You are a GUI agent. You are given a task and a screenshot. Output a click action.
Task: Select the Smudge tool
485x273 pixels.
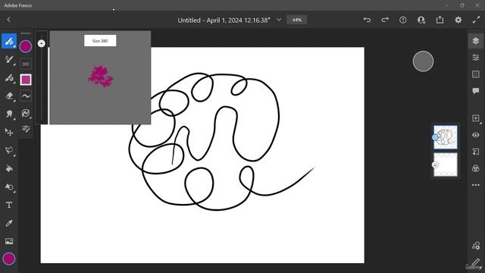click(9, 114)
